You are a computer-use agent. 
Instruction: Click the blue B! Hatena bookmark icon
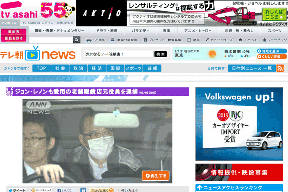[x=83, y=190]
